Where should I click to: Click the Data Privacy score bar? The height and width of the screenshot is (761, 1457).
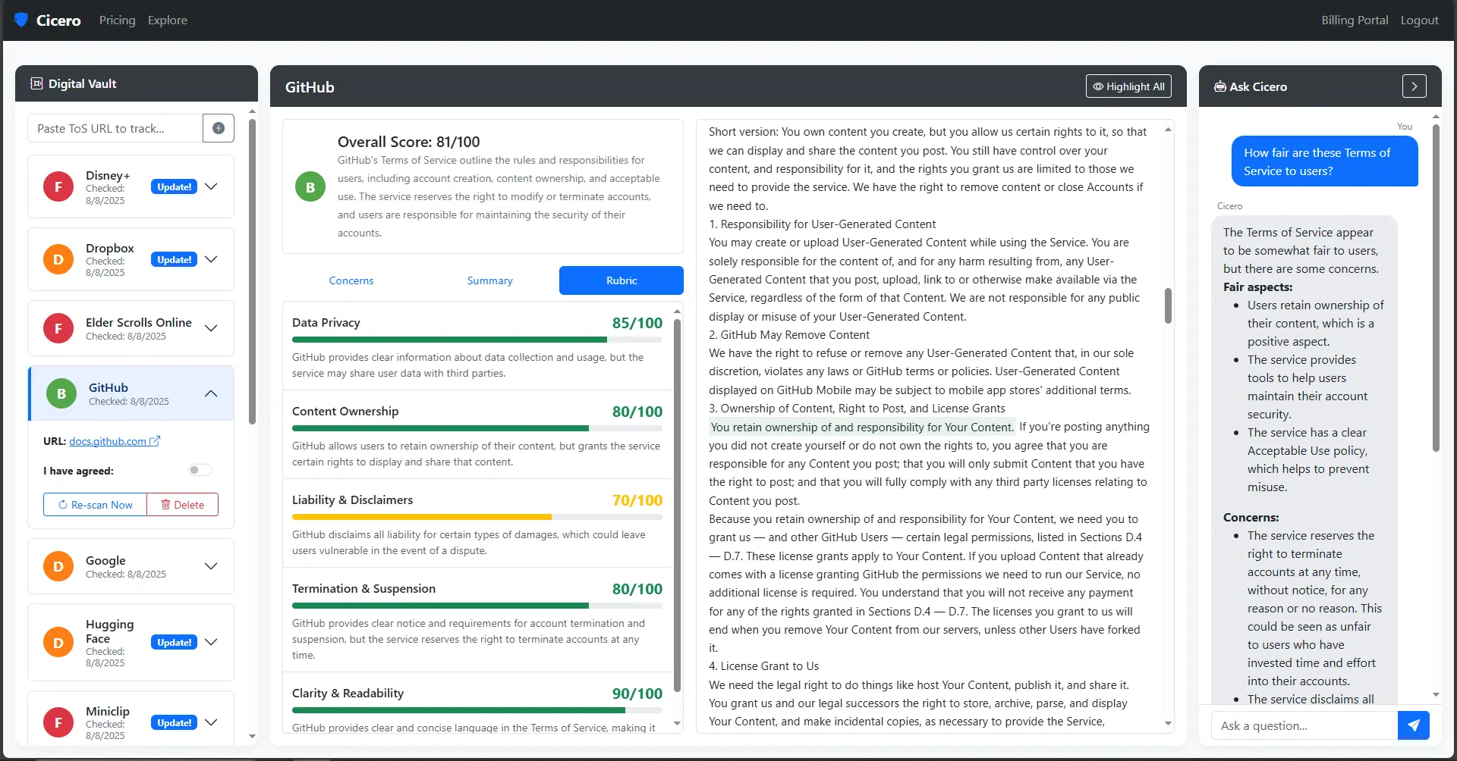tap(477, 340)
